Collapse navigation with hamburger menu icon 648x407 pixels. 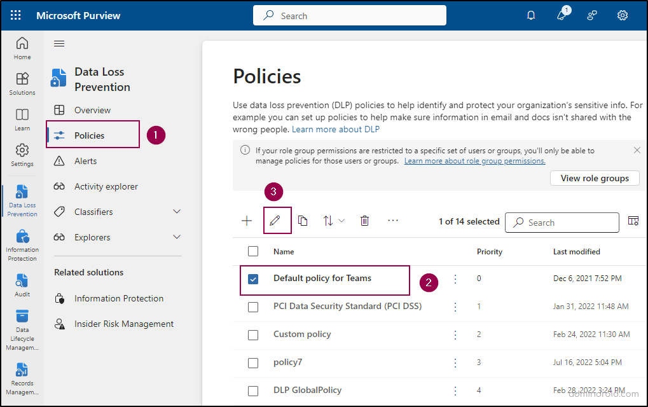tap(59, 43)
